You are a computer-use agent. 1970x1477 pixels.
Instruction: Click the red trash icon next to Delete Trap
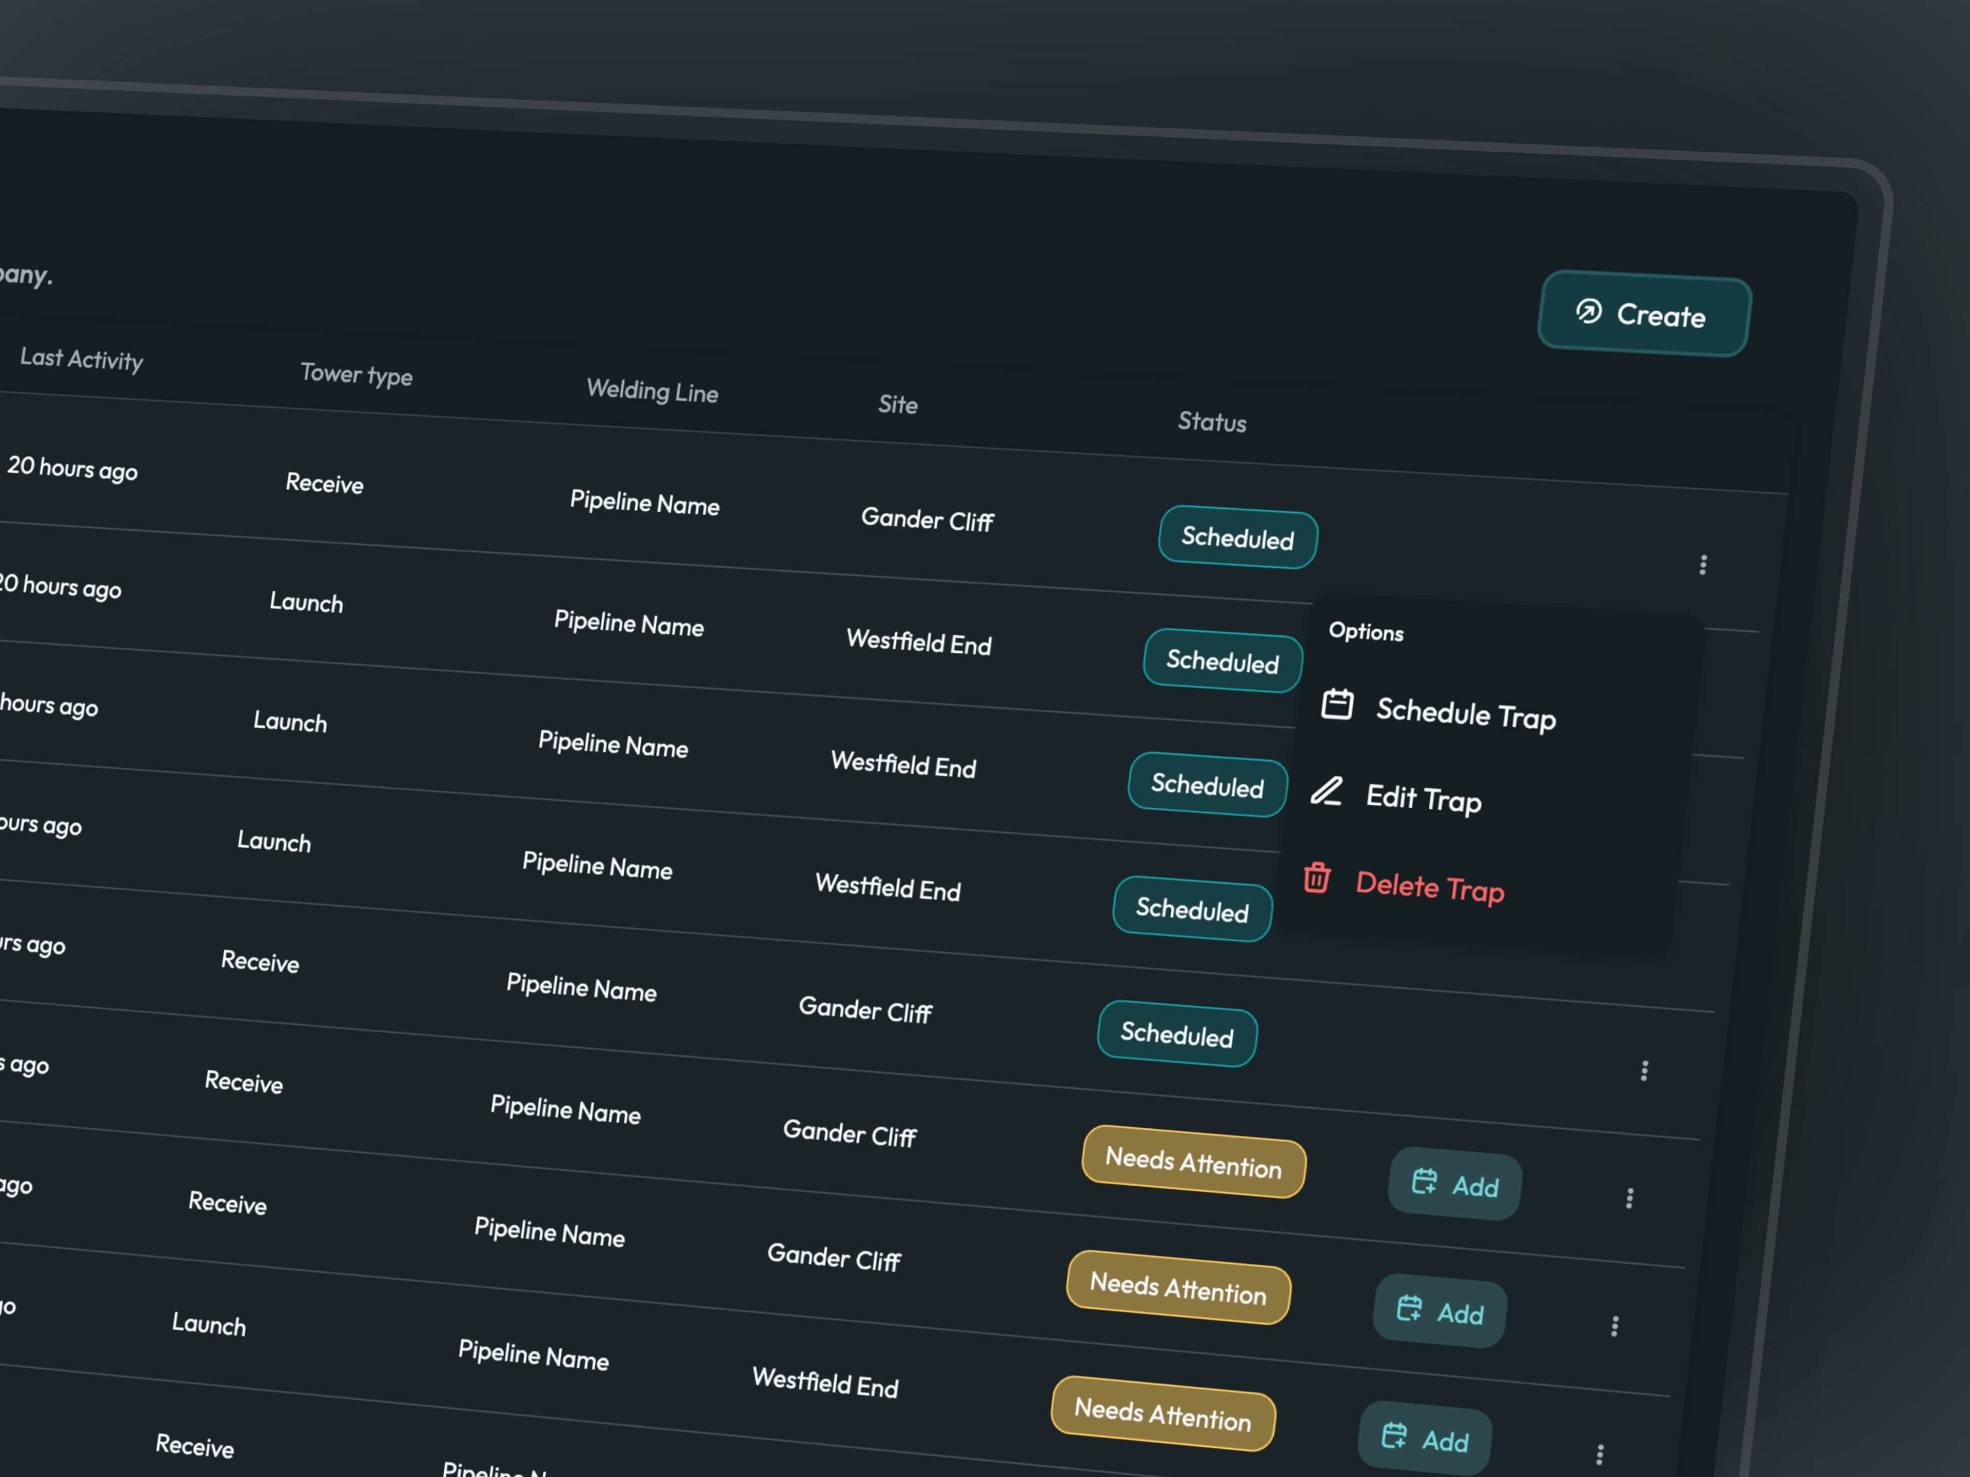1316,877
